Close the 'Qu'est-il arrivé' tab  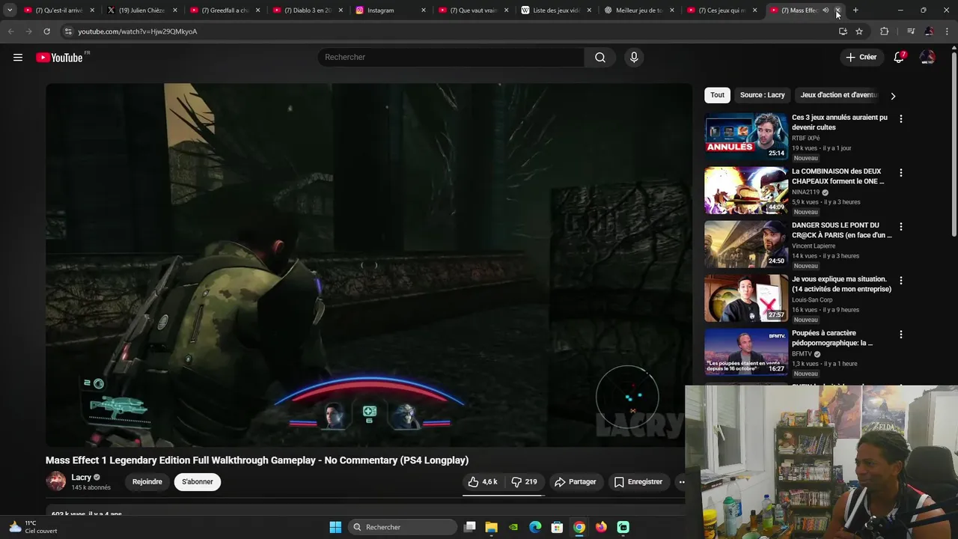[92, 10]
